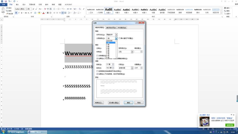
Task: Open the font size dropdown
Action: [x=31, y=9]
